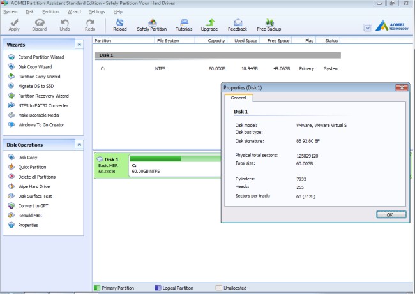This screenshot has width=415, height=294.
Task: Click the Undo arrow icon
Action: [64, 23]
